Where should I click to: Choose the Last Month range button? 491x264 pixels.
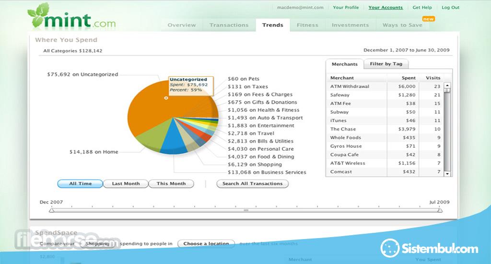click(x=126, y=184)
